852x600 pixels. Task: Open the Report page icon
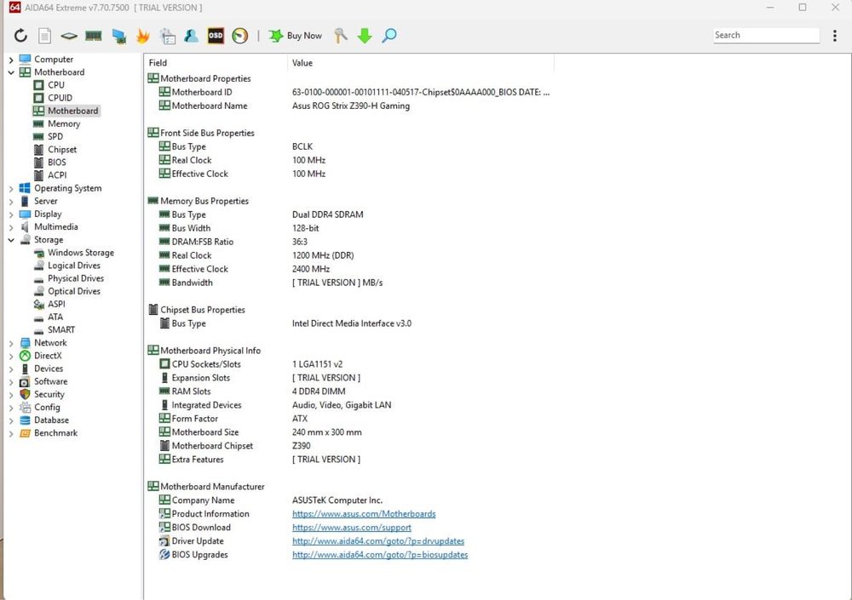[44, 36]
